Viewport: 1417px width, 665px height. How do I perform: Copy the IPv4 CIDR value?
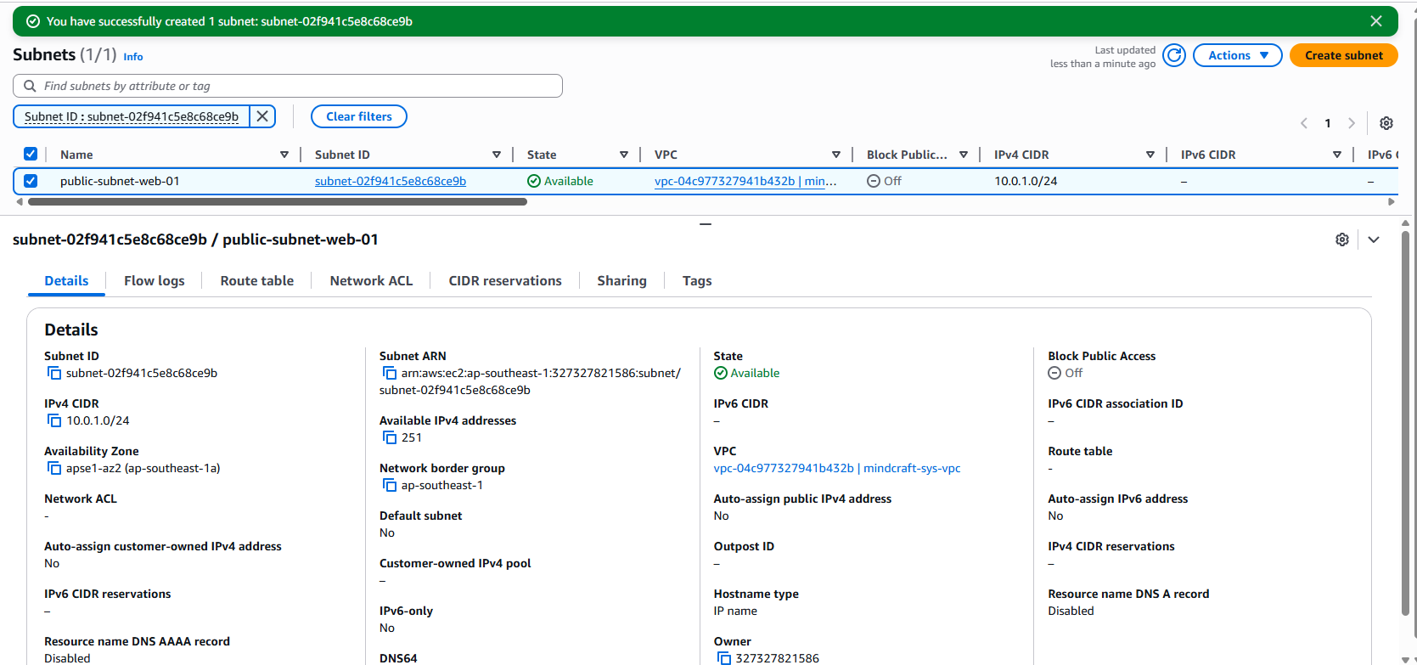tap(54, 421)
